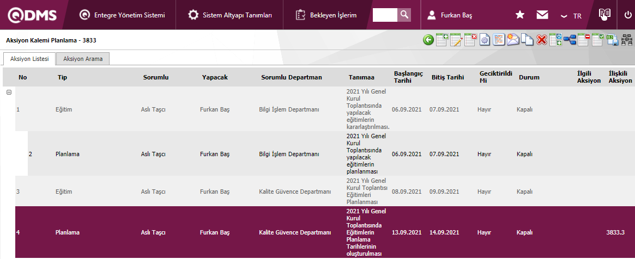Screen dimensions: 635x259
Task: Open the TR language dropdown
Action: pyautogui.click(x=572, y=16)
